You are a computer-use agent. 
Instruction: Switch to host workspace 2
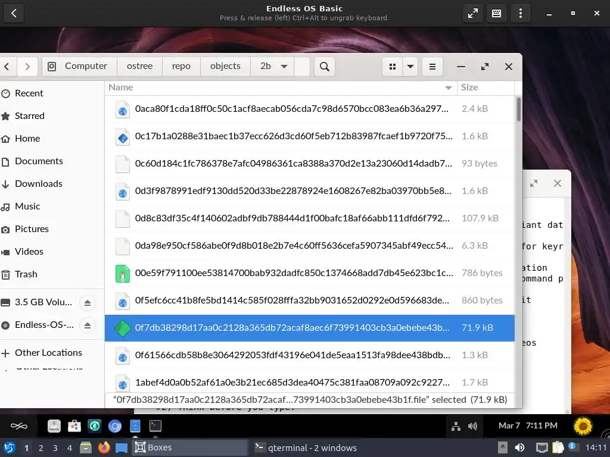(41, 448)
